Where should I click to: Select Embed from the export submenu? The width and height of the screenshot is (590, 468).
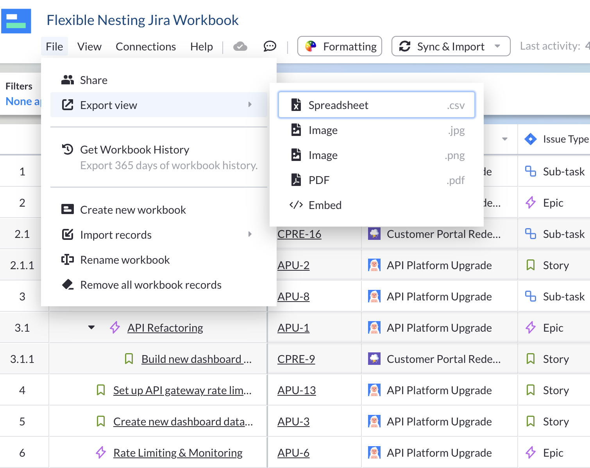(325, 205)
